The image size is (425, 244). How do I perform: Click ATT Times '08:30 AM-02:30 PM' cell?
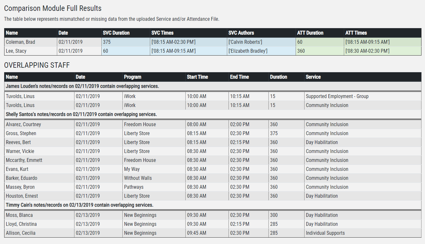(382, 51)
